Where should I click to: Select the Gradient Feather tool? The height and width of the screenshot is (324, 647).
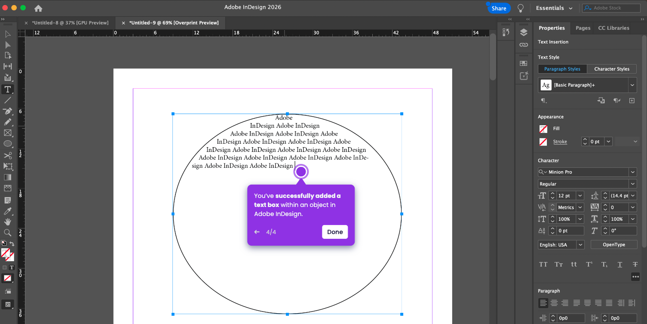(8, 188)
